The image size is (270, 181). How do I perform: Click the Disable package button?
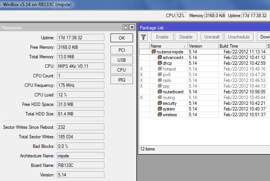tap(186, 37)
